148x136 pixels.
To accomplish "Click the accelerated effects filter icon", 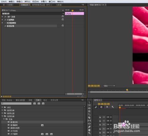I will click(35, 103).
